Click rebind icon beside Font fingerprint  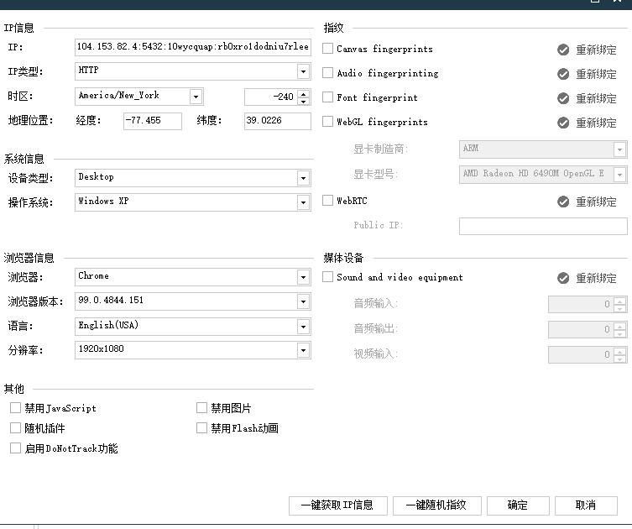click(562, 98)
